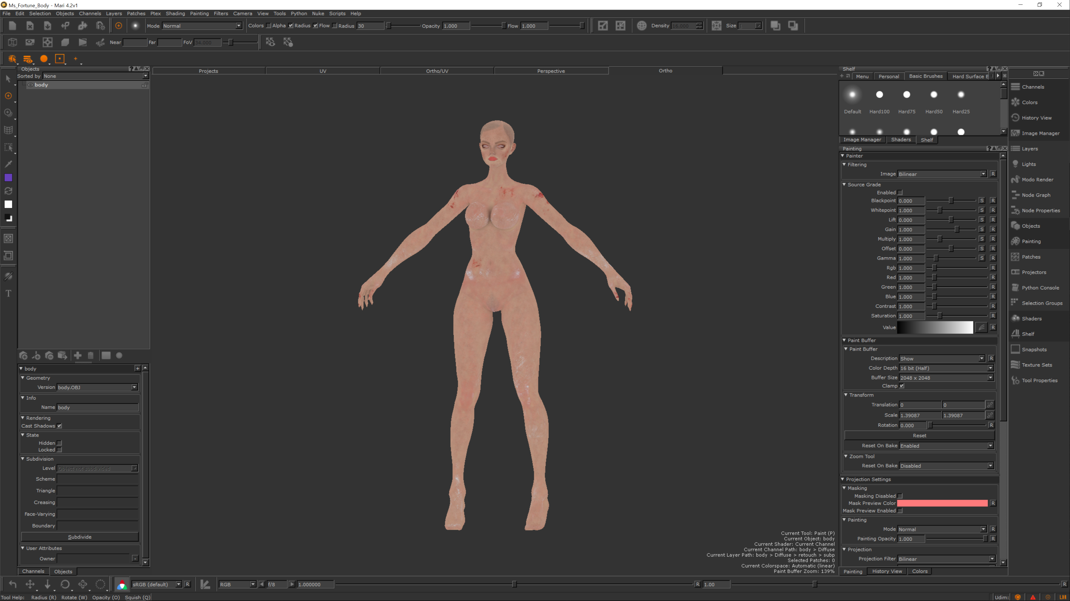Switch to the Perspective view tab
1070x601 pixels.
coord(551,71)
